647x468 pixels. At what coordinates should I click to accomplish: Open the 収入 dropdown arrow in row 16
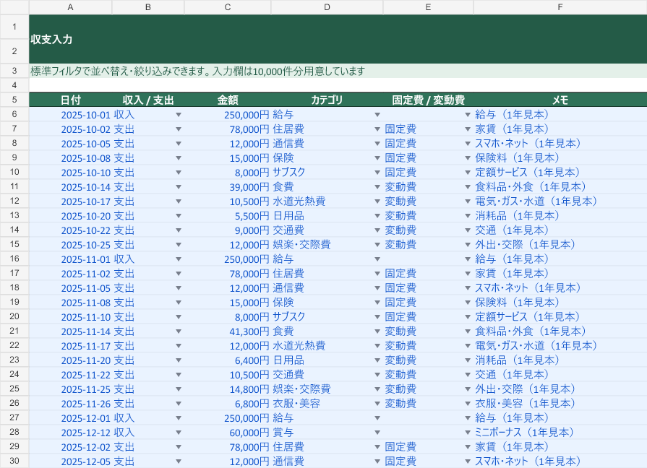pos(179,259)
